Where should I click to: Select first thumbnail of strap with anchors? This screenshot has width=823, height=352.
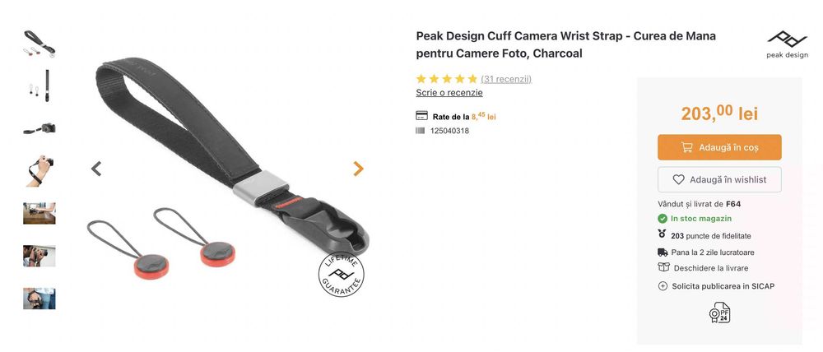[x=40, y=43]
